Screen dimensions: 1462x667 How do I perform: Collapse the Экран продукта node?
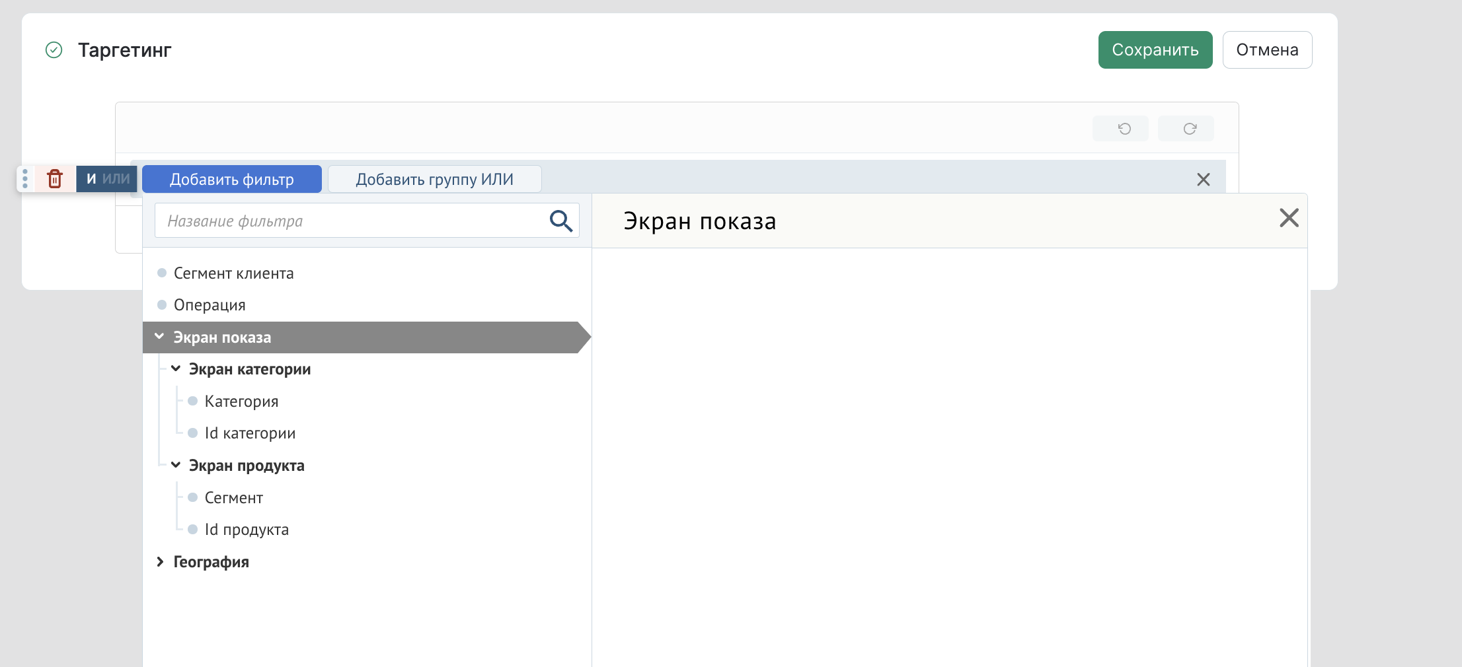[176, 465]
